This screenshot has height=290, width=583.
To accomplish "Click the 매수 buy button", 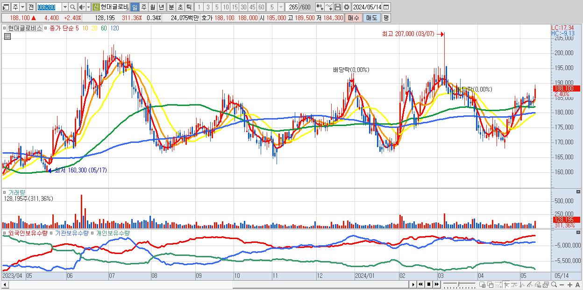I will click(354, 18).
